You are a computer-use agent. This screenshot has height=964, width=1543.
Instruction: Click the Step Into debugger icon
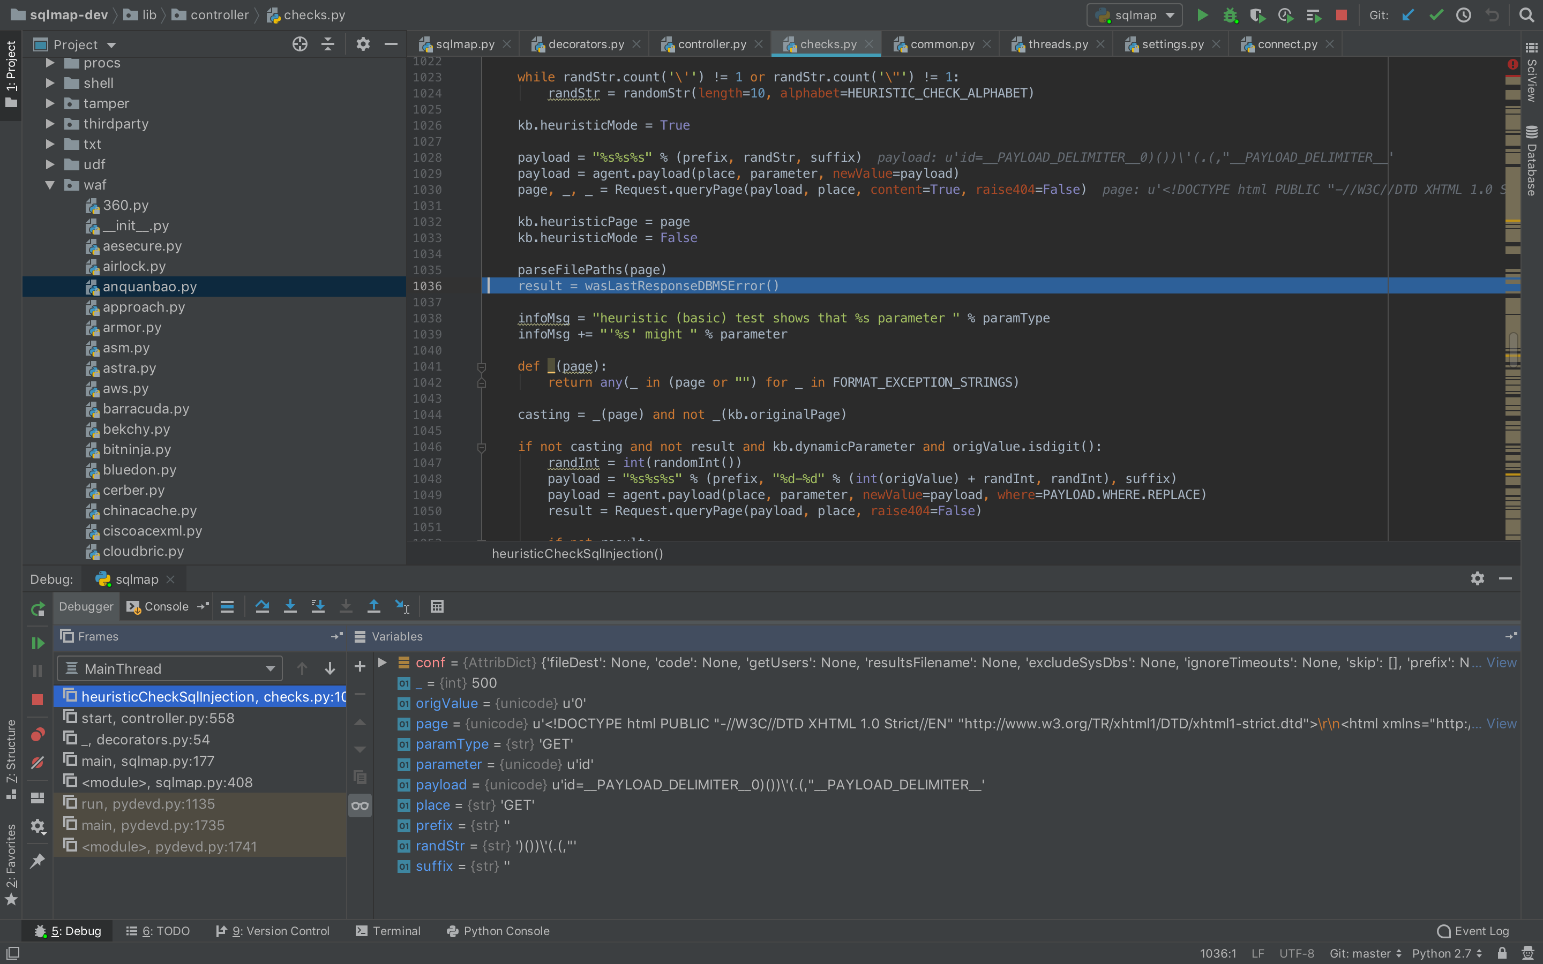pyautogui.click(x=290, y=606)
